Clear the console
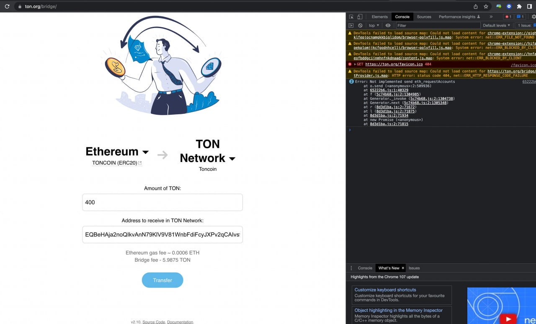The image size is (536, 324). [360, 26]
